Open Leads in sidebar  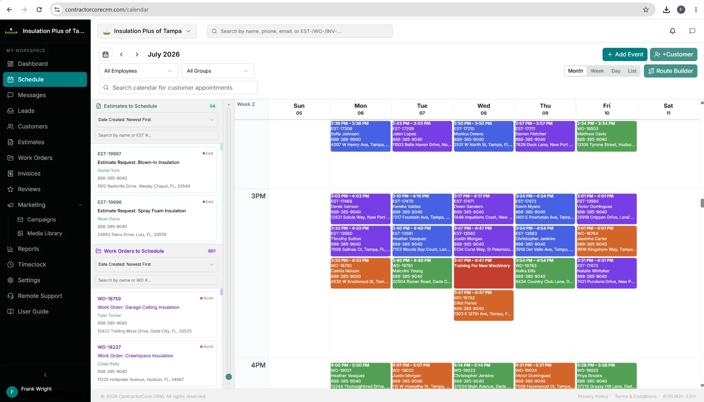tap(45, 111)
